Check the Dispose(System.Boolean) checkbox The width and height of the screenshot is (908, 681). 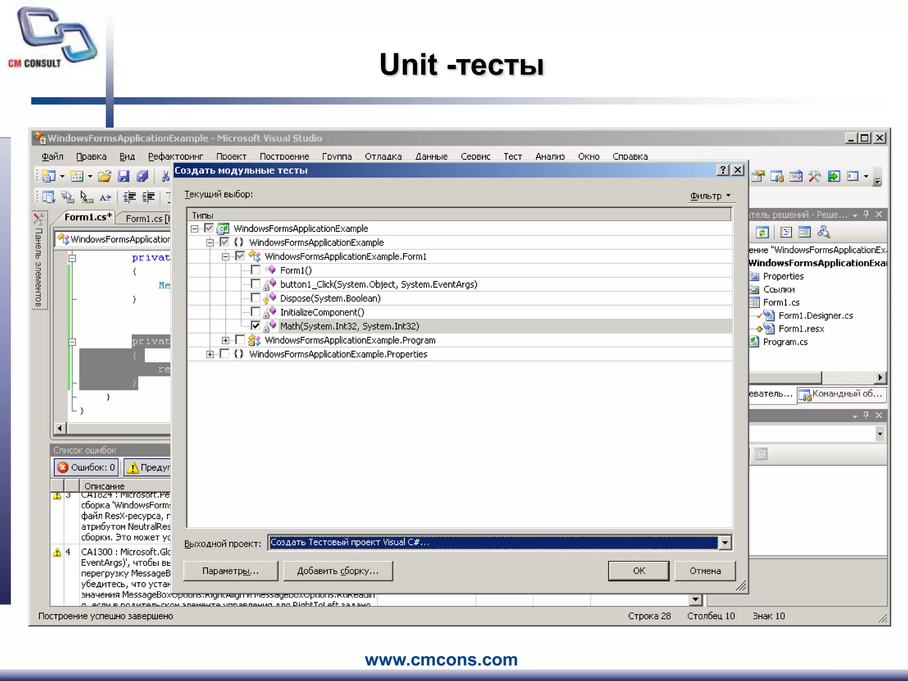click(255, 297)
